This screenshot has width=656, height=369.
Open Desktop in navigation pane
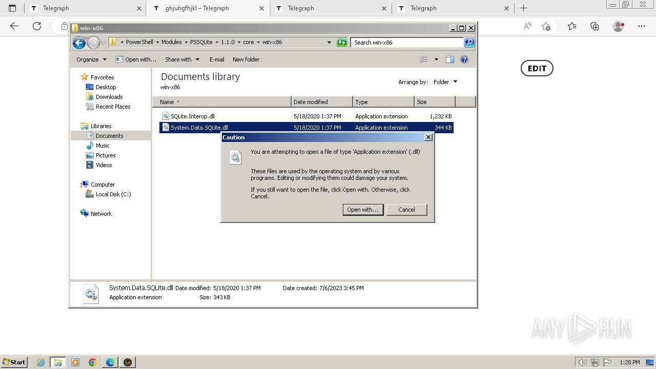click(106, 87)
